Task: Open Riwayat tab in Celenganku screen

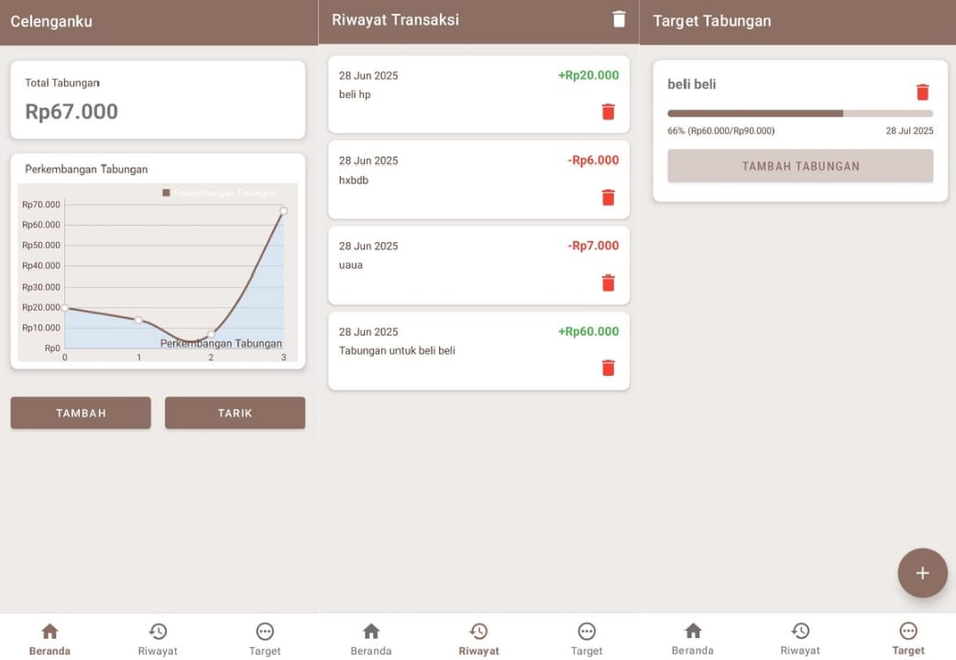Action: click(158, 639)
